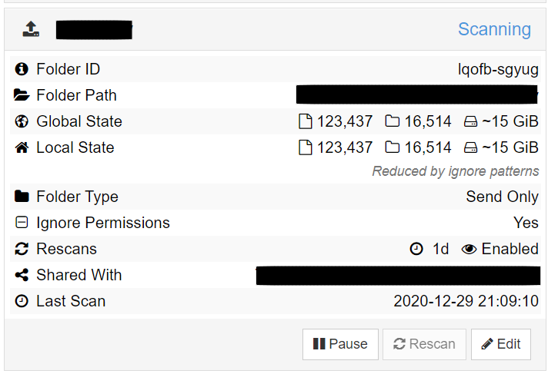
Task: Click the Rescan button
Action: pyautogui.click(x=424, y=344)
